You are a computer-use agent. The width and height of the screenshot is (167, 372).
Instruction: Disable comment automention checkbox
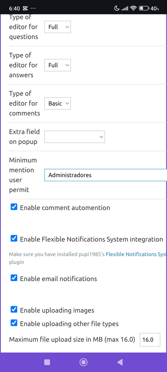click(x=14, y=207)
